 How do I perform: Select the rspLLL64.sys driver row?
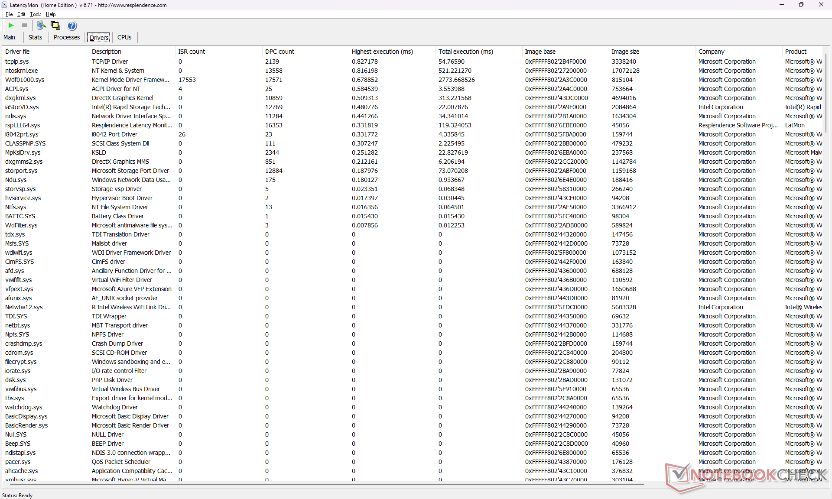pos(23,125)
